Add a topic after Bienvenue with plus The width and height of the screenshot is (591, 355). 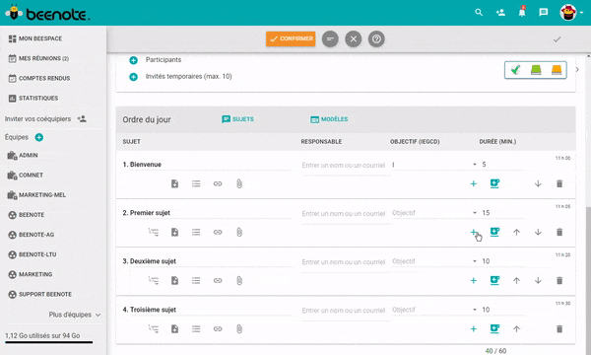click(x=474, y=183)
